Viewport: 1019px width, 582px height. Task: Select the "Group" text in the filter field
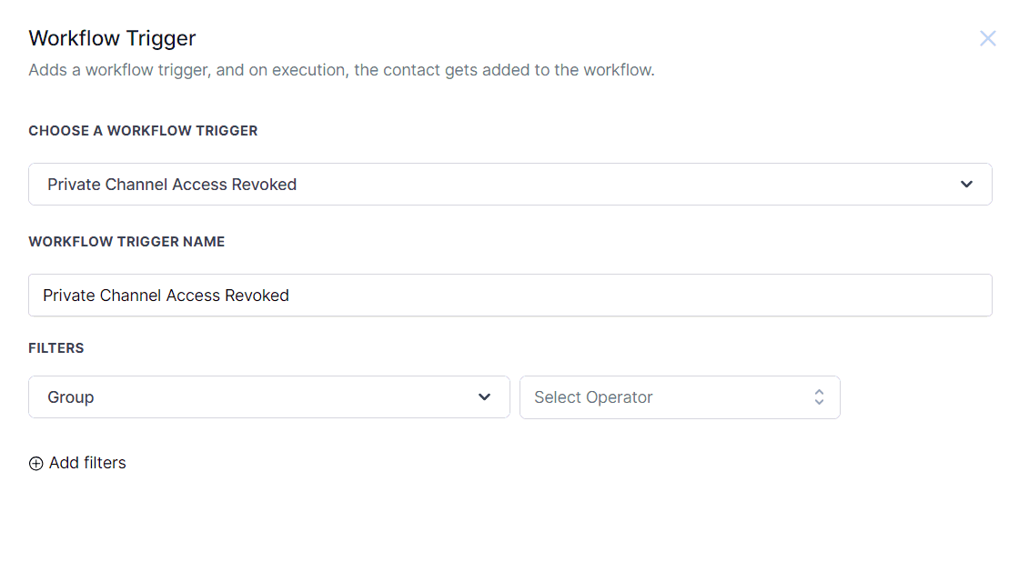point(71,397)
